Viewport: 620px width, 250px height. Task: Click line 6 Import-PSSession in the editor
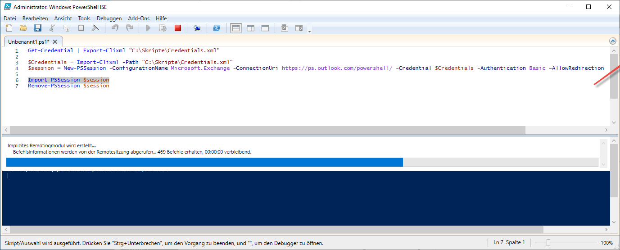pyautogui.click(x=68, y=80)
